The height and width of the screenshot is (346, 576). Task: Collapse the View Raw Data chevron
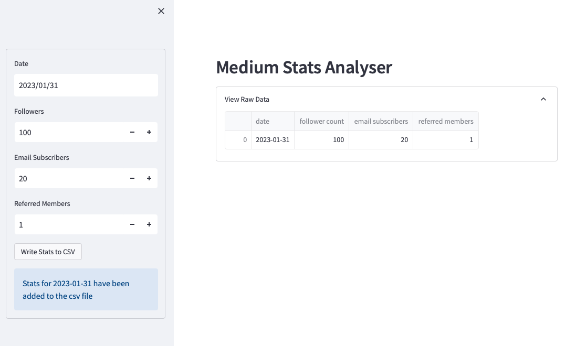543,99
